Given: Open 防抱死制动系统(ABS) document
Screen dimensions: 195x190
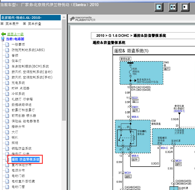Looking at the screenshot, I should tap(28, 50).
